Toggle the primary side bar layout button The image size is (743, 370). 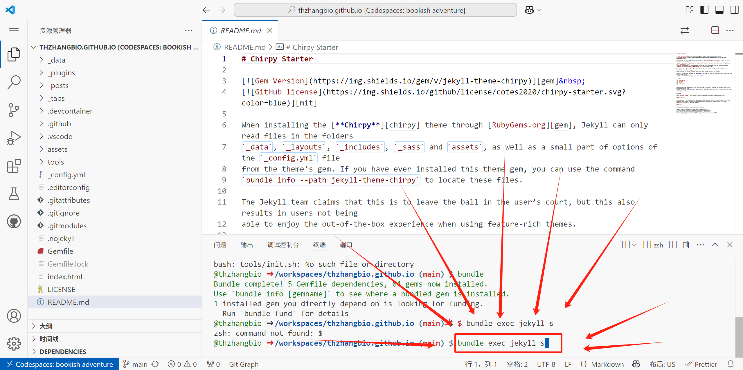[704, 10]
